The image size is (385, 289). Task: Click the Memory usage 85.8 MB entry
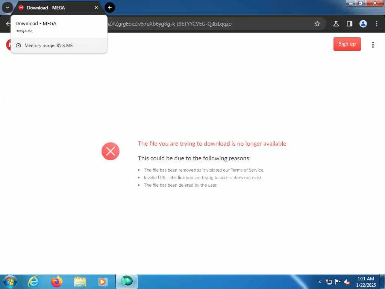(59, 46)
